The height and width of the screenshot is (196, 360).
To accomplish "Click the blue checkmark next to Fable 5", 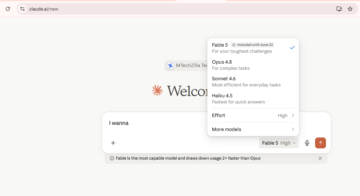I will point(292,48).
